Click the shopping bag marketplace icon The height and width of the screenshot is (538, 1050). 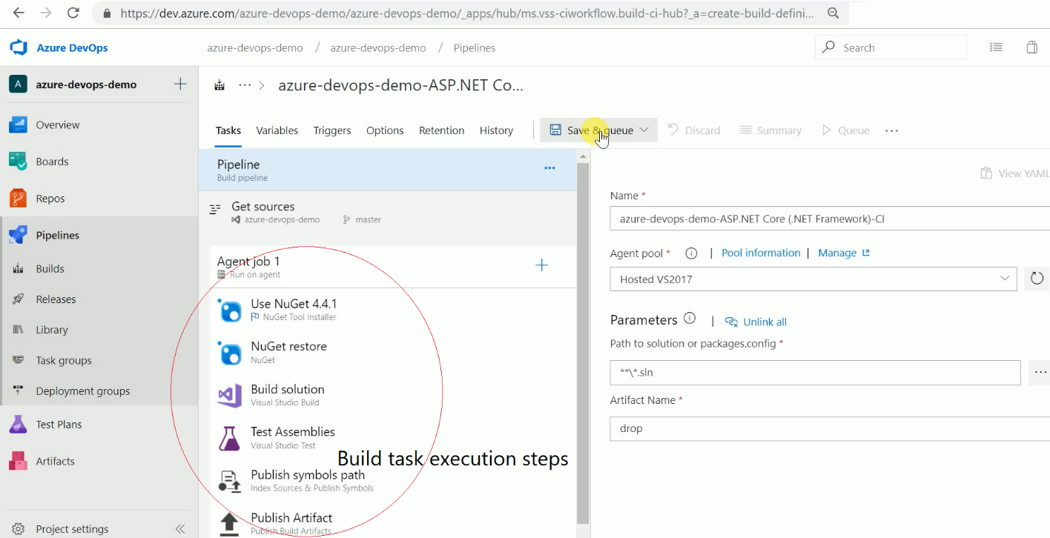coord(1031,47)
